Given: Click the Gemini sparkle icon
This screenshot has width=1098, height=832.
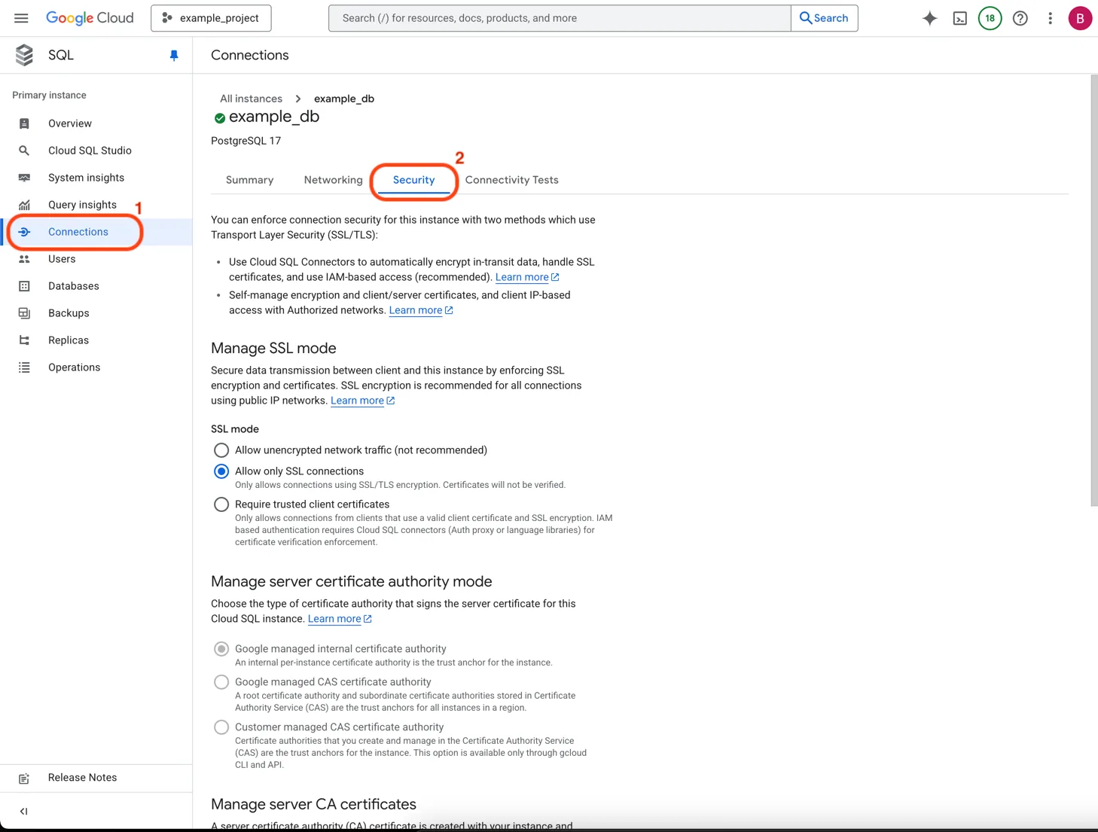Looking at the screenshot, I should click(930, 18).
